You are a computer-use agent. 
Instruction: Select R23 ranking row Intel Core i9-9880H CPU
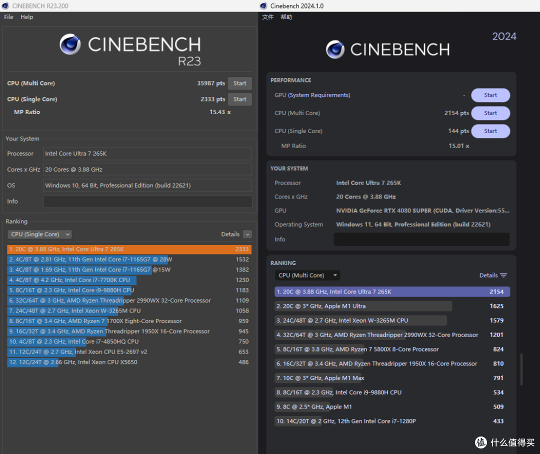(x=129, y=290)
